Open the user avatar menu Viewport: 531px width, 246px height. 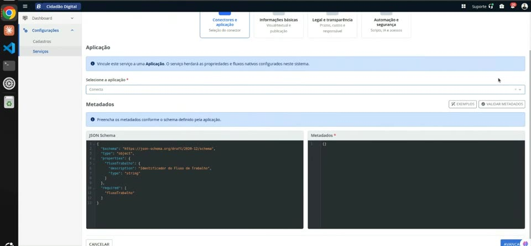524,6
